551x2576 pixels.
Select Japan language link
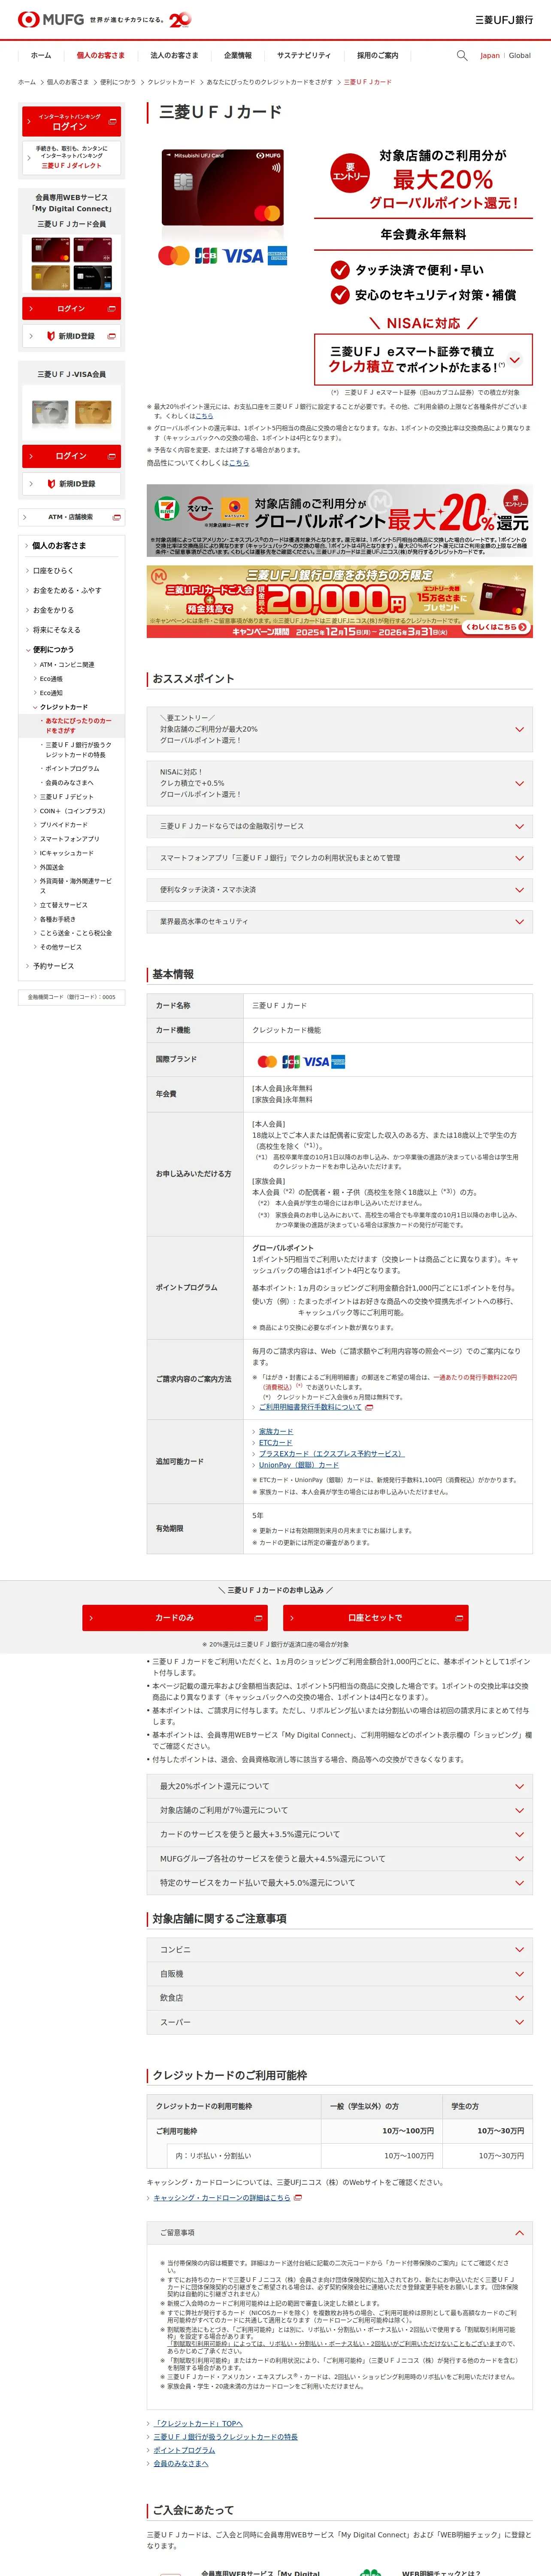click(x=490, y=56)
